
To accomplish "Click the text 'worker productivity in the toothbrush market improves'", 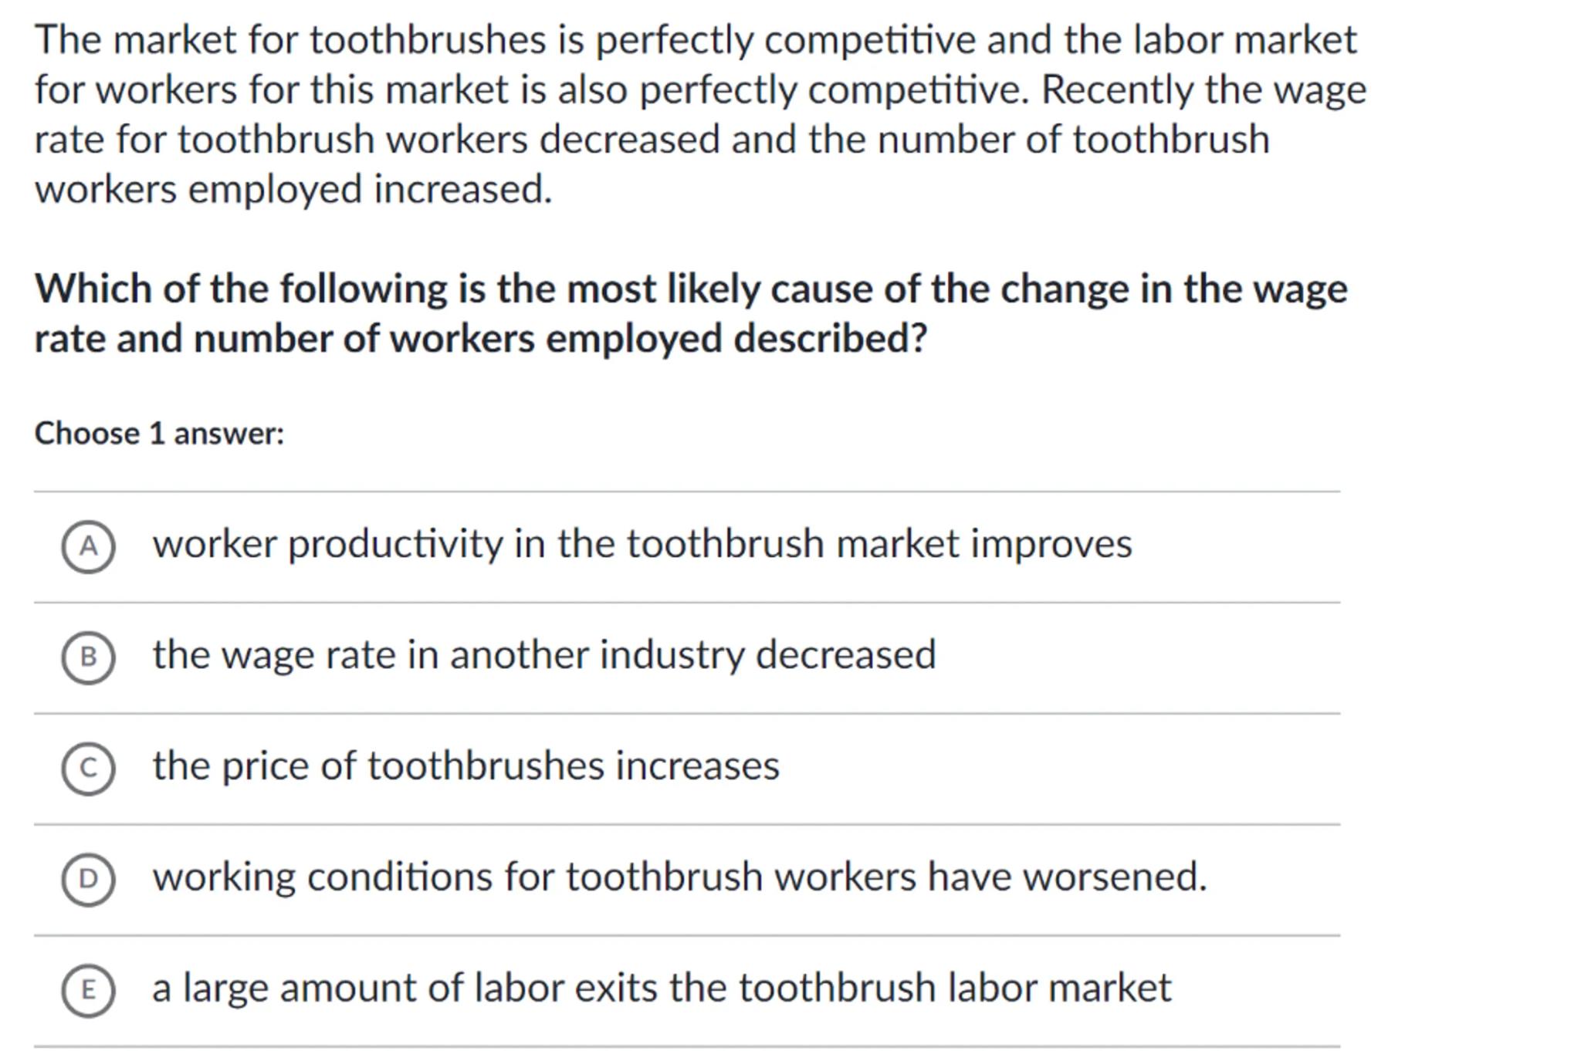I will pos(642,544).
